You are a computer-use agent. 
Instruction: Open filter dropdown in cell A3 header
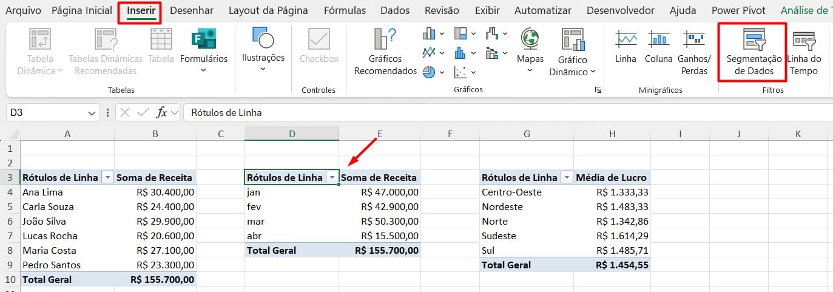pos(107,177)
